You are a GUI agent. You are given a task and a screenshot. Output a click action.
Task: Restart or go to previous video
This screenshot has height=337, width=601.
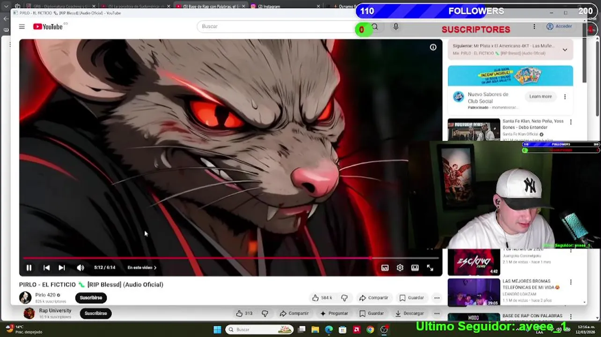point(46,268)
